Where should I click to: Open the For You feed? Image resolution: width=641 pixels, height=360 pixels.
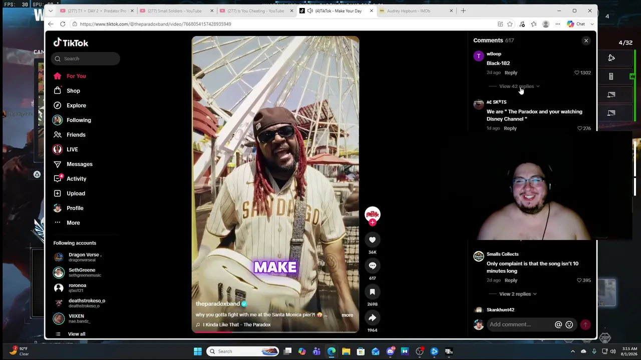coord(76,76)
